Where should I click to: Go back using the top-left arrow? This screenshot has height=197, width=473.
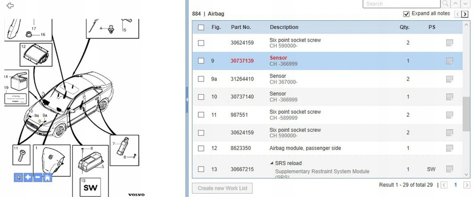pos(10,6)
